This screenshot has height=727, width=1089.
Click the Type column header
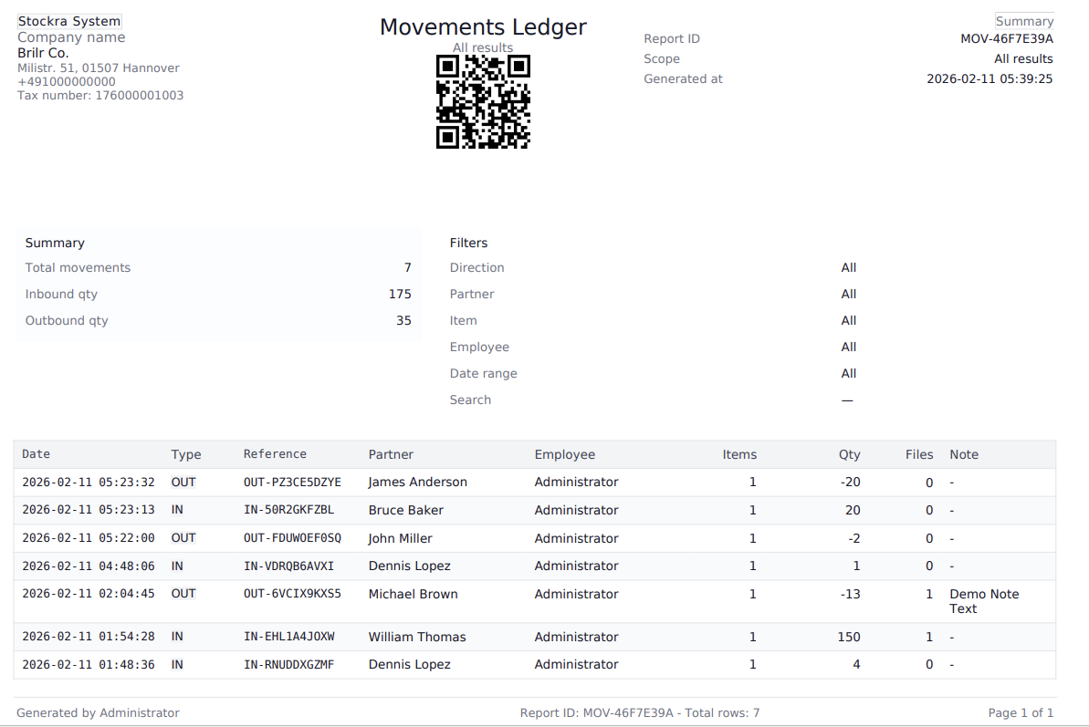[186, 454]
